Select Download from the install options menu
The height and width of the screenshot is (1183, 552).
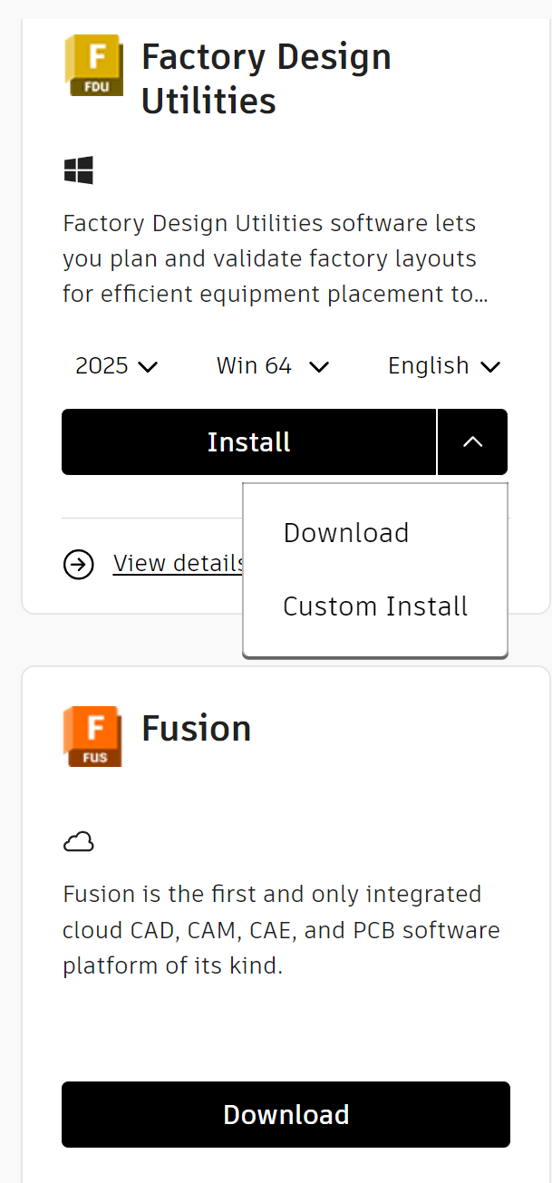(345, 532)
